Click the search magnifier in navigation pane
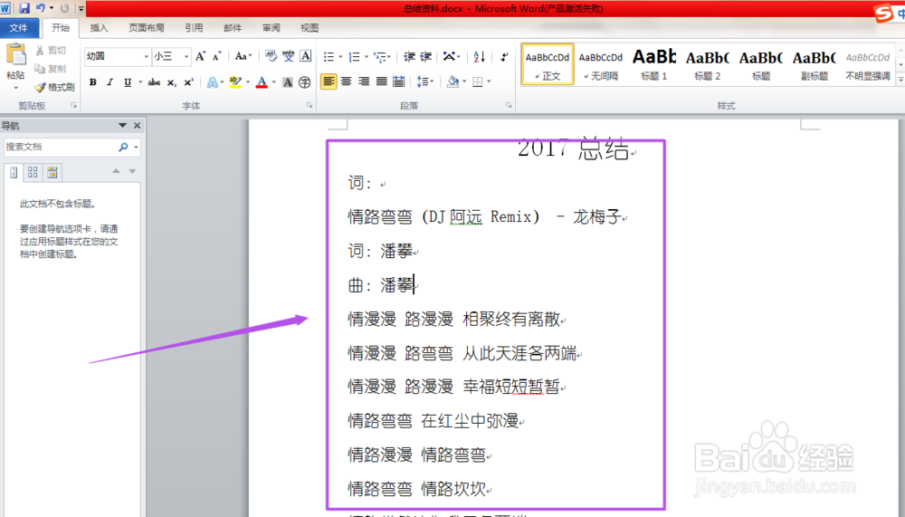This screenshot has height=517, width=905. (123, 148)
